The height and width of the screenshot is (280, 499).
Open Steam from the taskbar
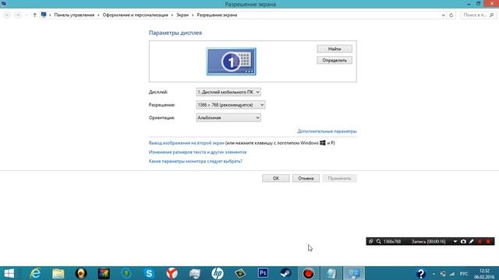pos(285,273)
